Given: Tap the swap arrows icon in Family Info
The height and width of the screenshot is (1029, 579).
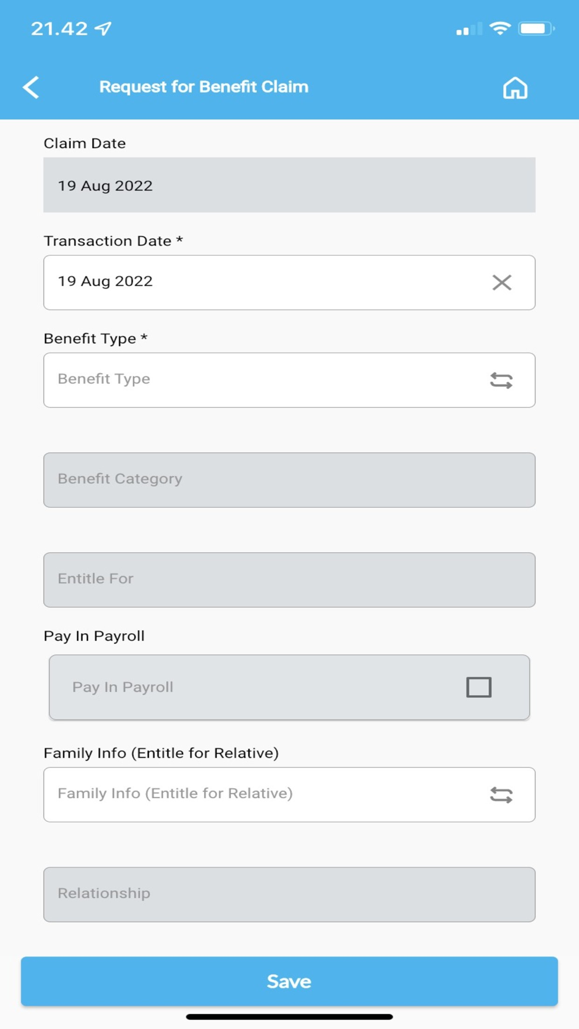Looking at the screenshot, I should click(501, 795).
